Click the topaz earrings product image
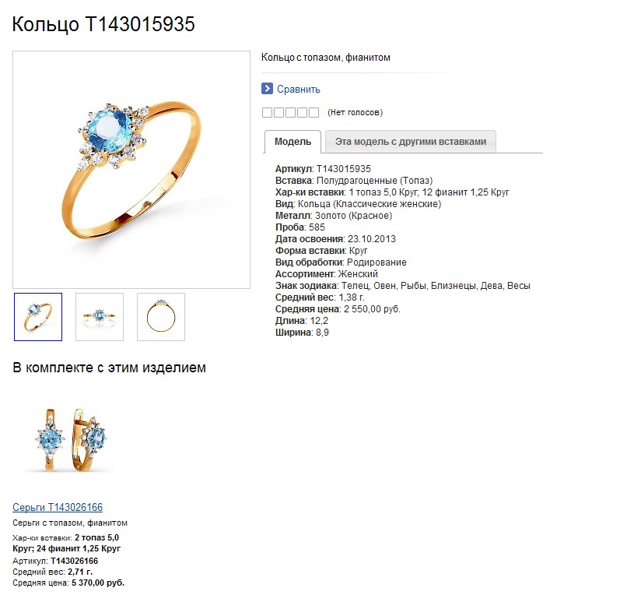This screenshot has width=620, height=595. click(x=70, y=440)
